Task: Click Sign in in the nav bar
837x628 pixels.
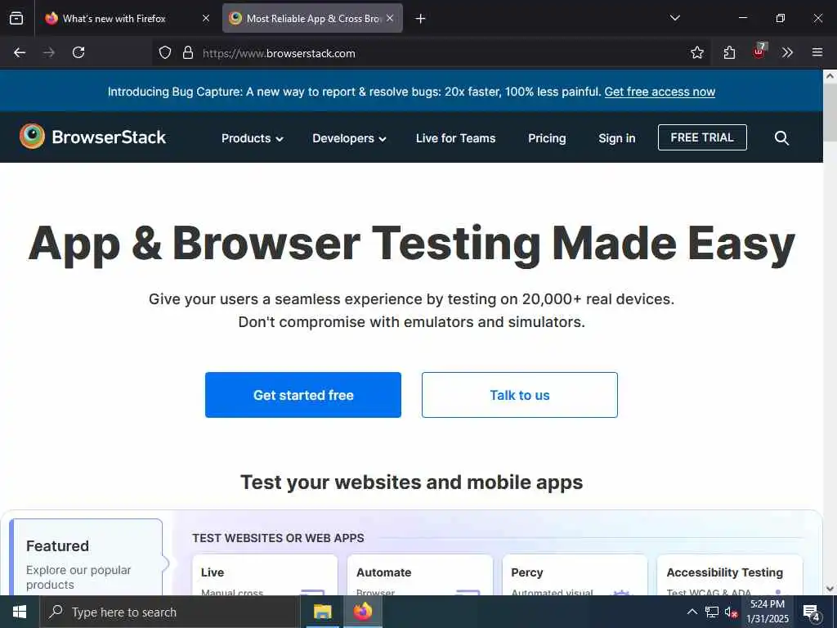Action: [x=616, y=138]
